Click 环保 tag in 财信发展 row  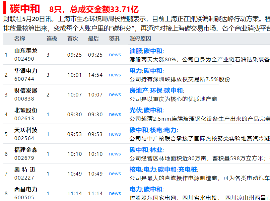(156, 90)
